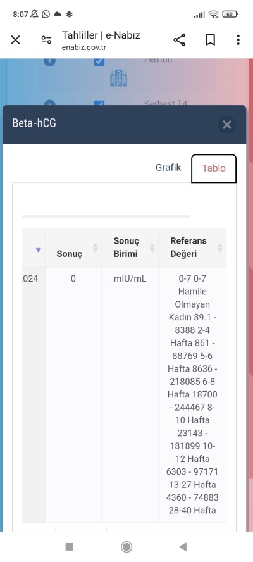Open site settings icon beside the URL
The height and width of the screenshot is (562, 253).
[46, 40]
